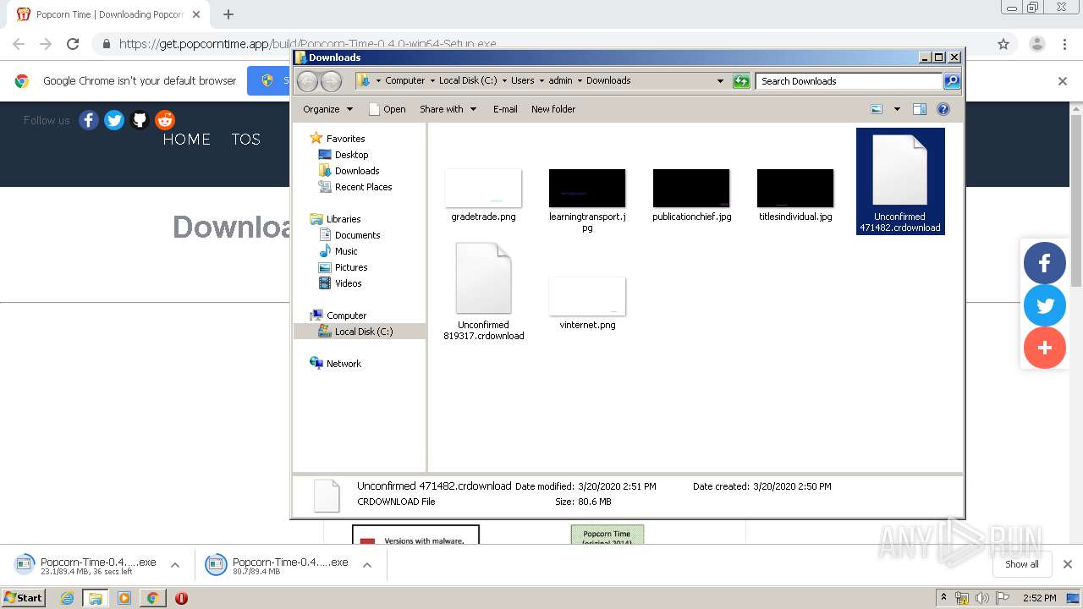
Task: Click the Search Downloads field
Action: [849, 81]
